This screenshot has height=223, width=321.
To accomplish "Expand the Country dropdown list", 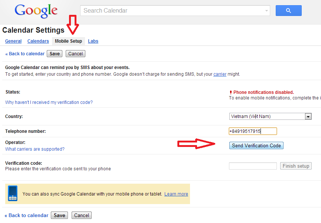I will [308, 117].
